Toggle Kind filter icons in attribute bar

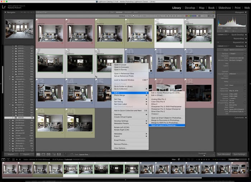pos(211,16)
